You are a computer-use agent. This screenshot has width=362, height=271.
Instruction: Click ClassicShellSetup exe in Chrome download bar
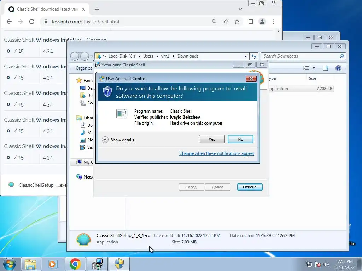[37, 185]
